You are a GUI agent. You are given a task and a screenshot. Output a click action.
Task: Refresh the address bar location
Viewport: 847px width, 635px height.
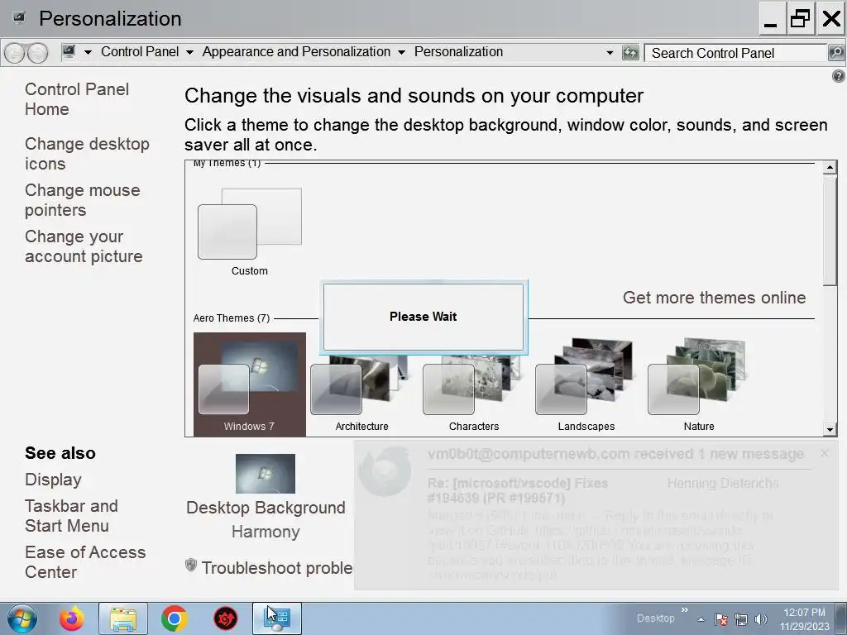(630, 52)
